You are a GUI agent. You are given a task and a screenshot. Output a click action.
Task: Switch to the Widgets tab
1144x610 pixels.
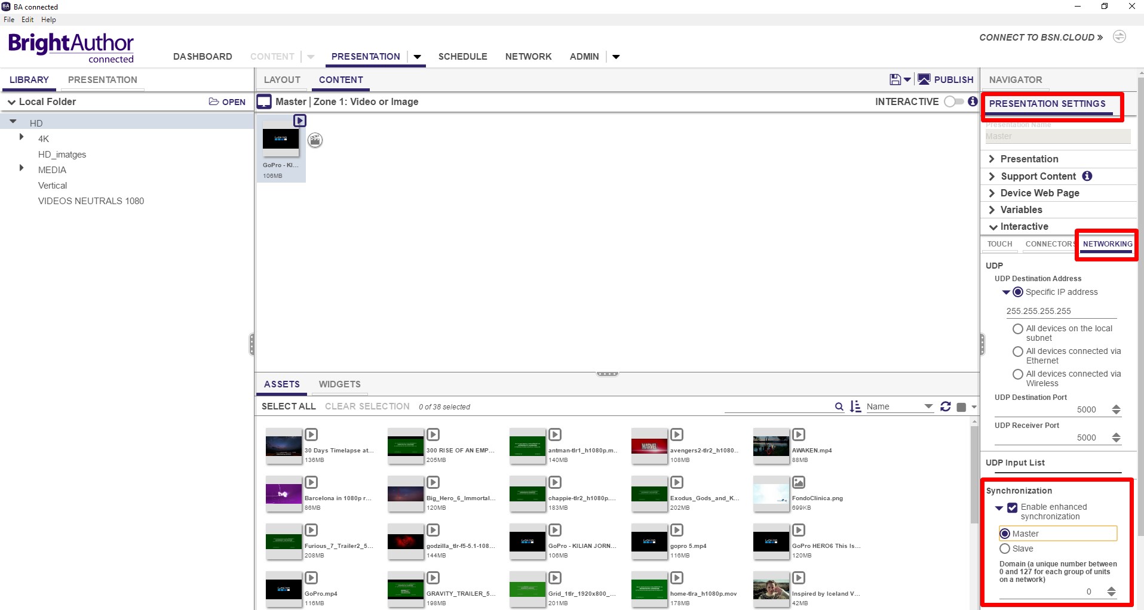pos(339,384)
